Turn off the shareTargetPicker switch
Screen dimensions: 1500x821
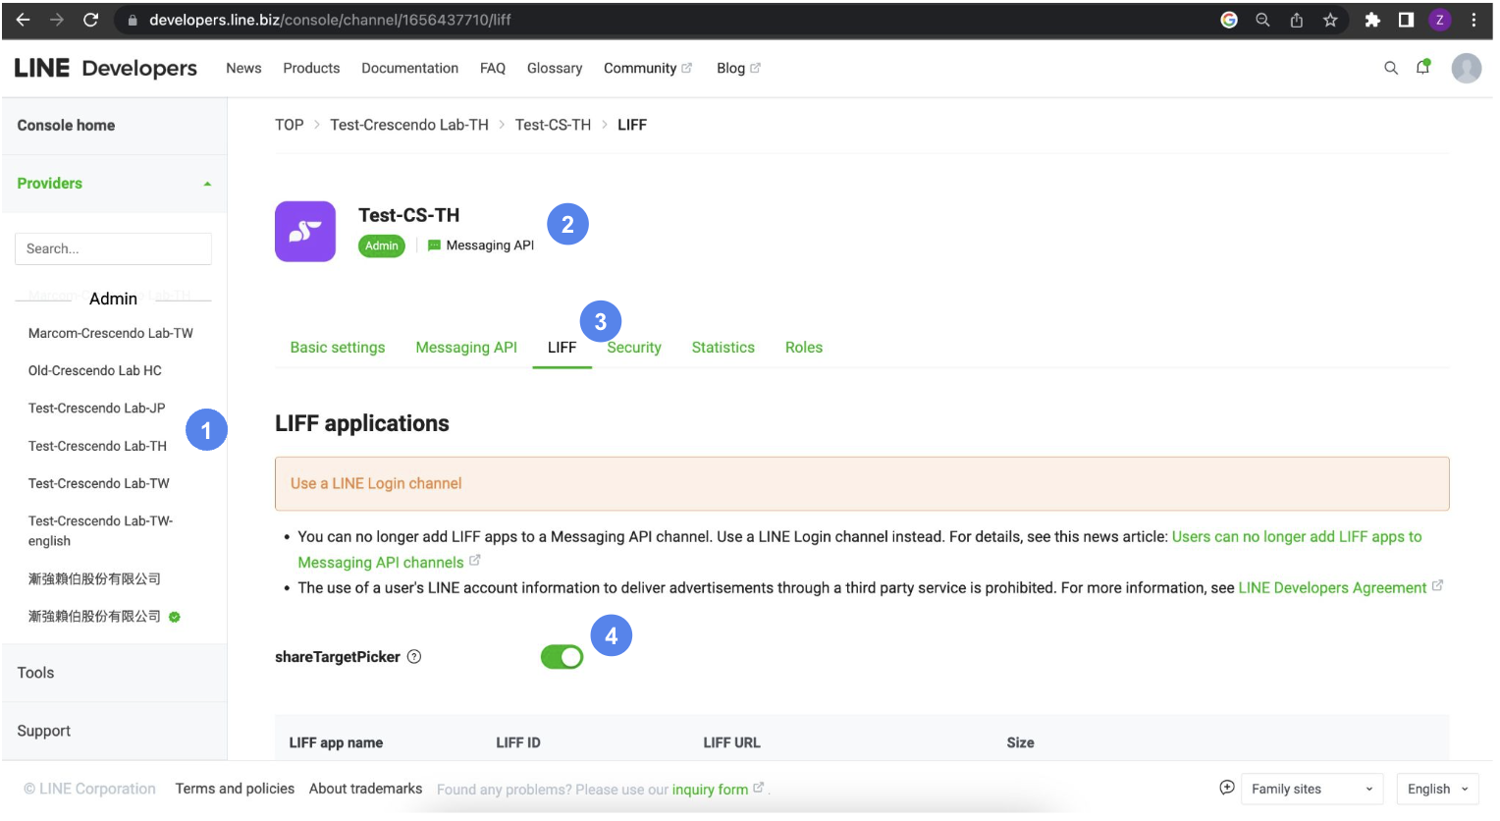562,657
